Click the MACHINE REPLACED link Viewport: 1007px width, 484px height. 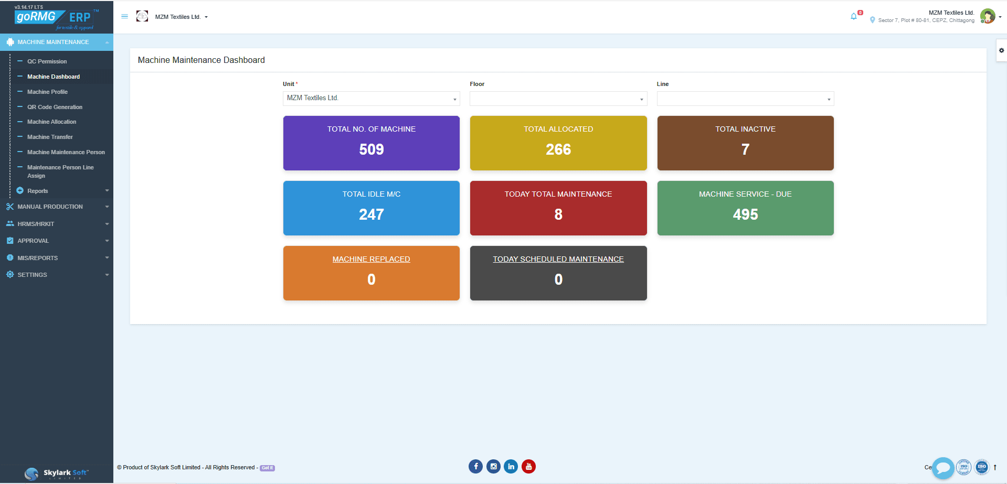(371, 259)
